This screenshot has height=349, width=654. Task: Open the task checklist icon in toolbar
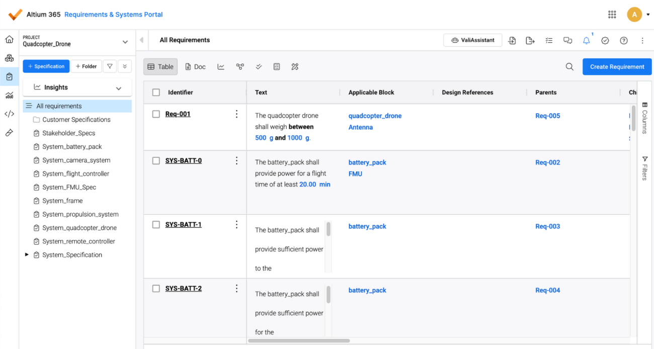click(x=549, y=41)
